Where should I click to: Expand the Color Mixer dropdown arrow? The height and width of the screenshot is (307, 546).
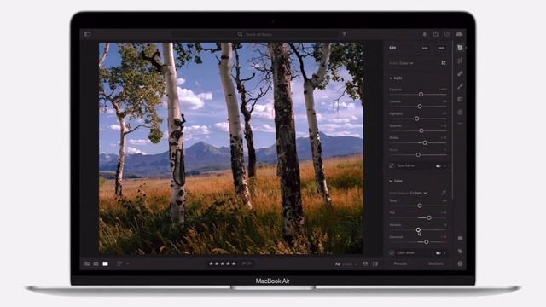(445, 253)
